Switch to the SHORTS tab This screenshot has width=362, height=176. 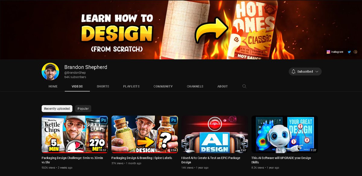point(103,86)
